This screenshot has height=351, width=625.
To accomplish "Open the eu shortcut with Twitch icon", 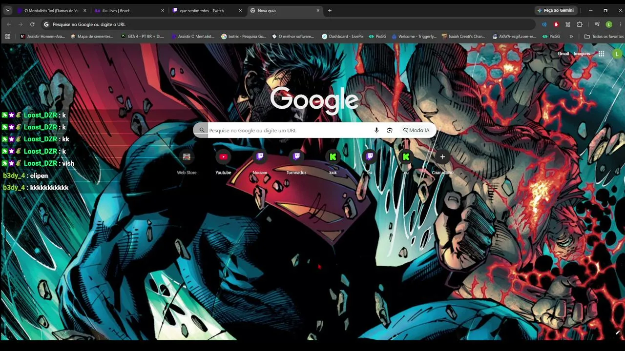I will (x=370, y=162).
